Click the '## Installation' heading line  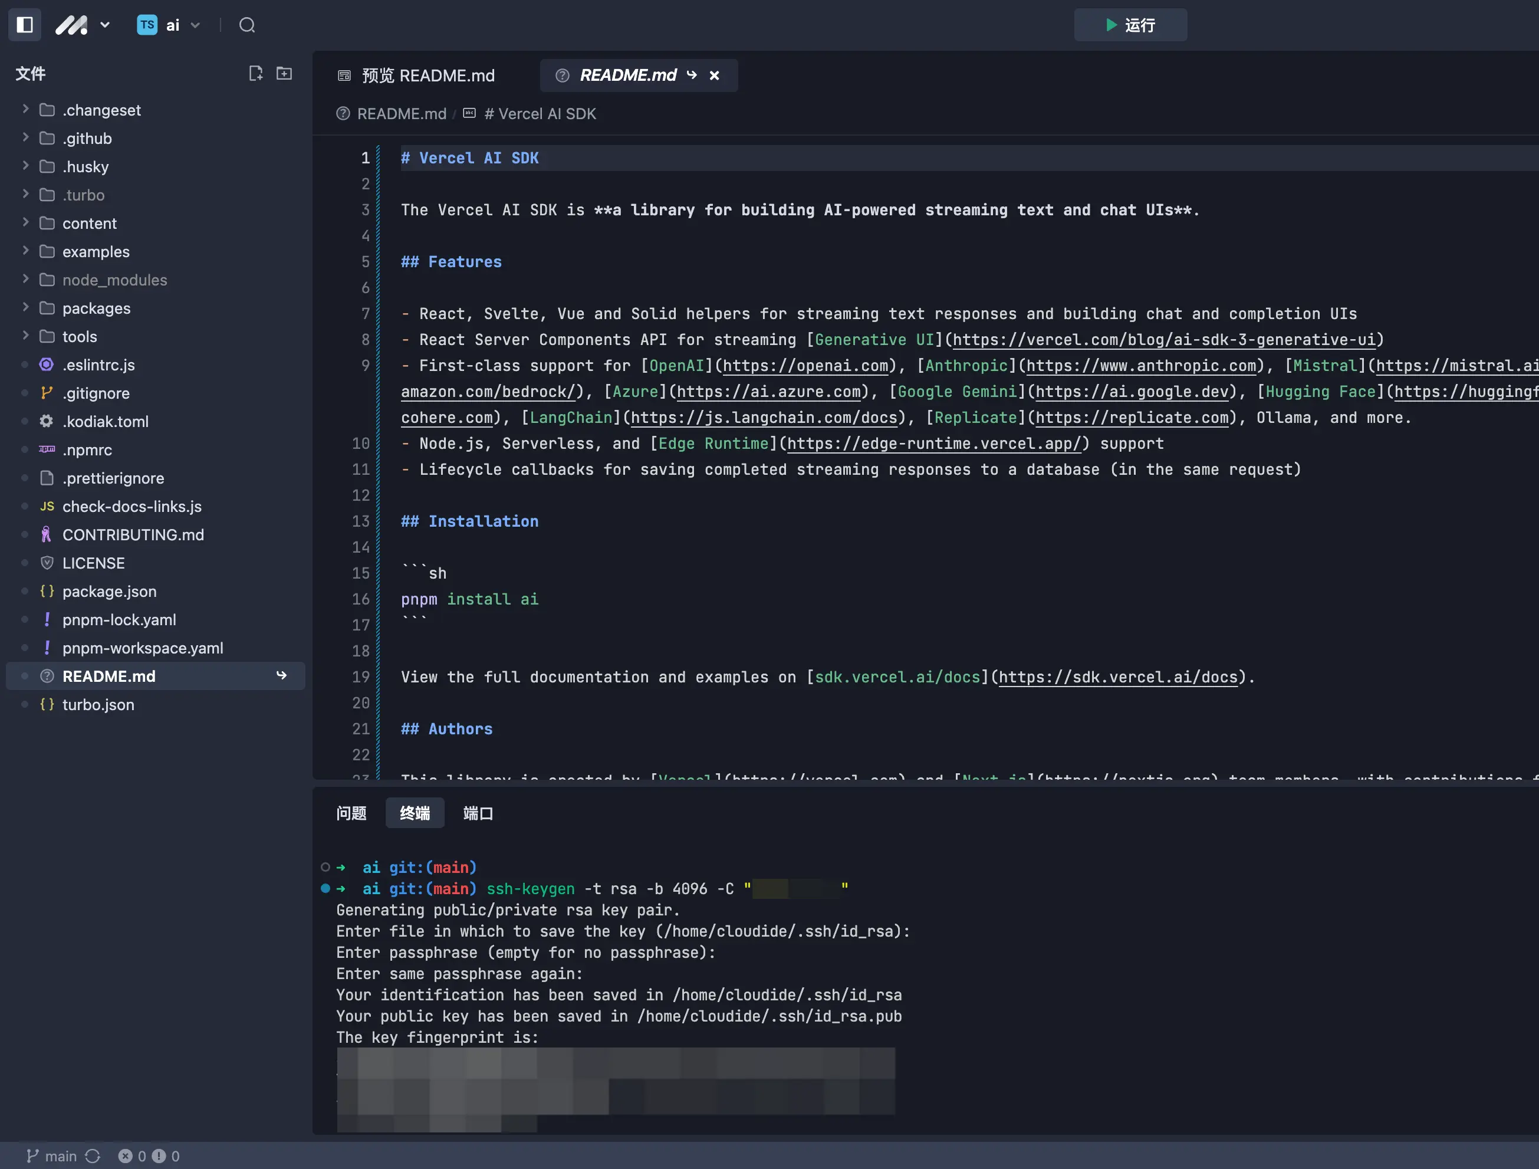click(x=469, y=521)
